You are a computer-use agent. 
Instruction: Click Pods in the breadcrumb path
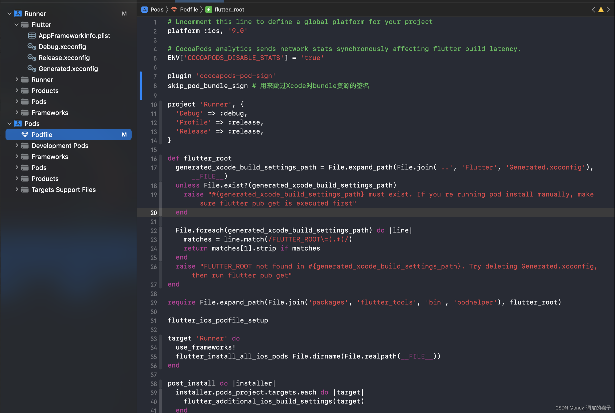[x=157, y=10]
